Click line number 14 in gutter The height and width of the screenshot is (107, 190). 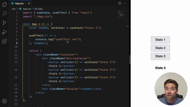coord(16,62)
